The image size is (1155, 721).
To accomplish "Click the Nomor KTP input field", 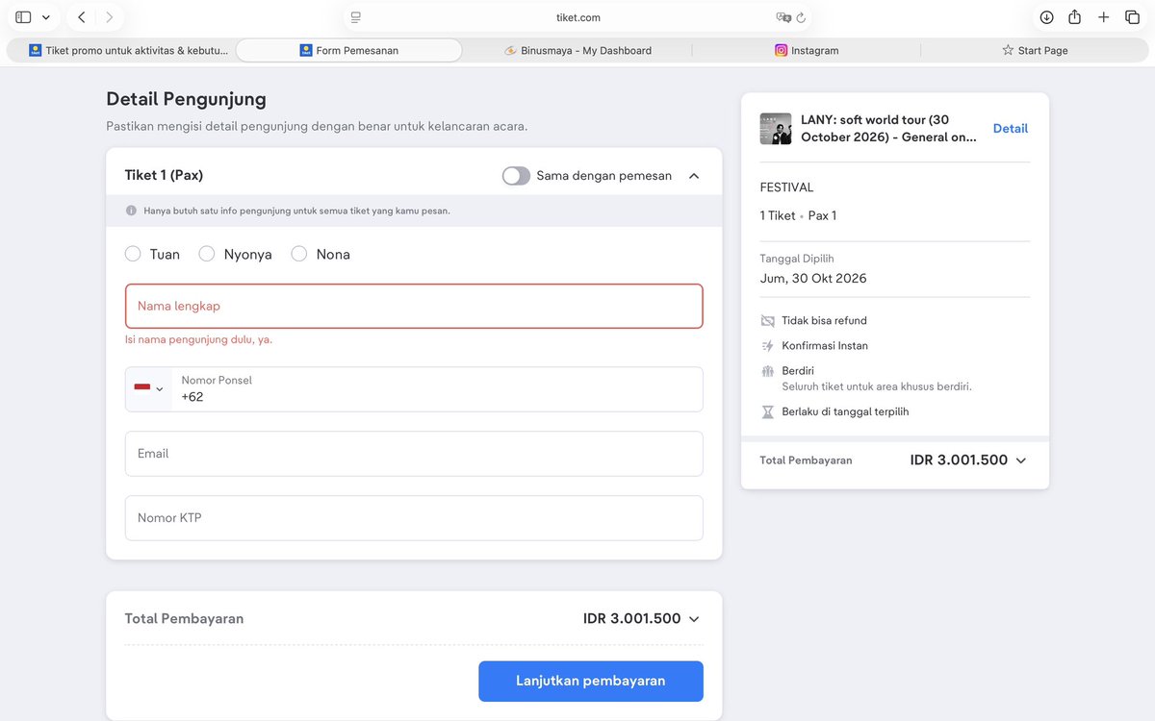I will [x=414, y=518].
